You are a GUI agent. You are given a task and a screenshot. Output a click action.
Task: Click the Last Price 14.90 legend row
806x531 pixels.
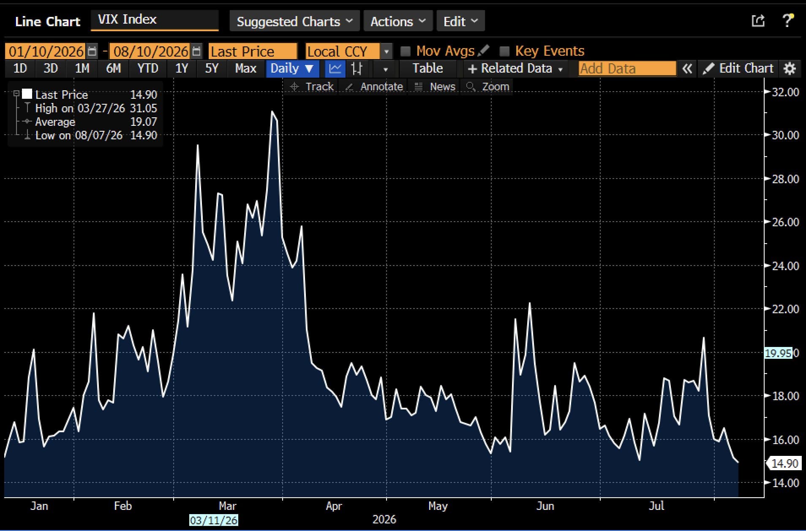(90, 94)
